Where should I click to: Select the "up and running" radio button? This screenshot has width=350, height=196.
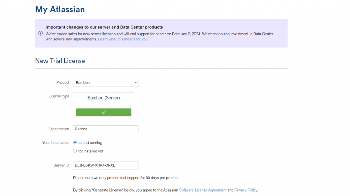tap(75, 142)
